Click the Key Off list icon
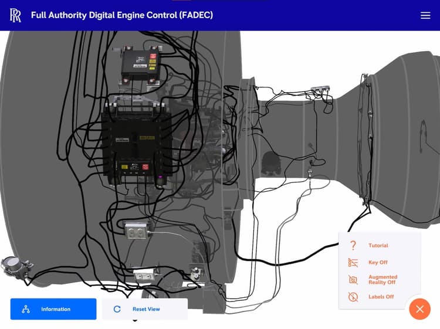Viewport: 440px width, 329px height. (353, 263)
